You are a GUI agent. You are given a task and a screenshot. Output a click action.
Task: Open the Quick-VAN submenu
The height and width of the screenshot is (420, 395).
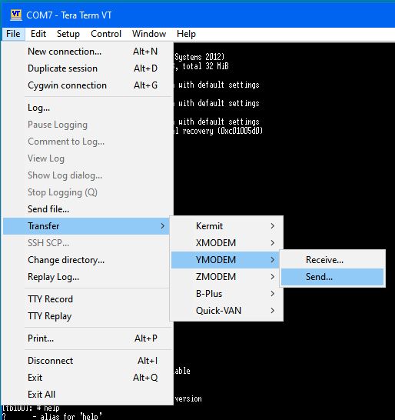[x=227, y=311]
